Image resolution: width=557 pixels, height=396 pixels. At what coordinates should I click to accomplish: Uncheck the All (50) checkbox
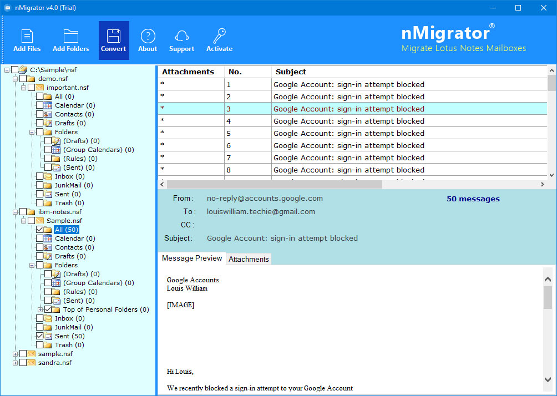pos(40,230)
